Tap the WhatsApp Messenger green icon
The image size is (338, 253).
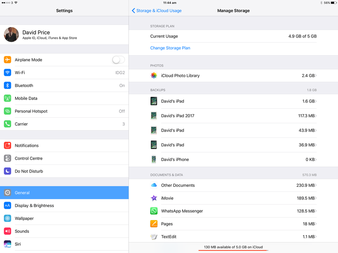click(154, 211)
